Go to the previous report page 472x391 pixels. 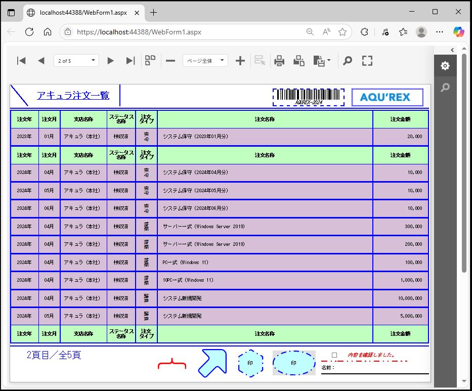coord(41,61)
